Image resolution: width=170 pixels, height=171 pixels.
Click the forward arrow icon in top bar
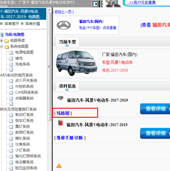pos(96,4)
